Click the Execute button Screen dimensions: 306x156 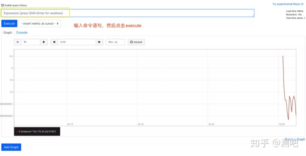click(9, 23)
